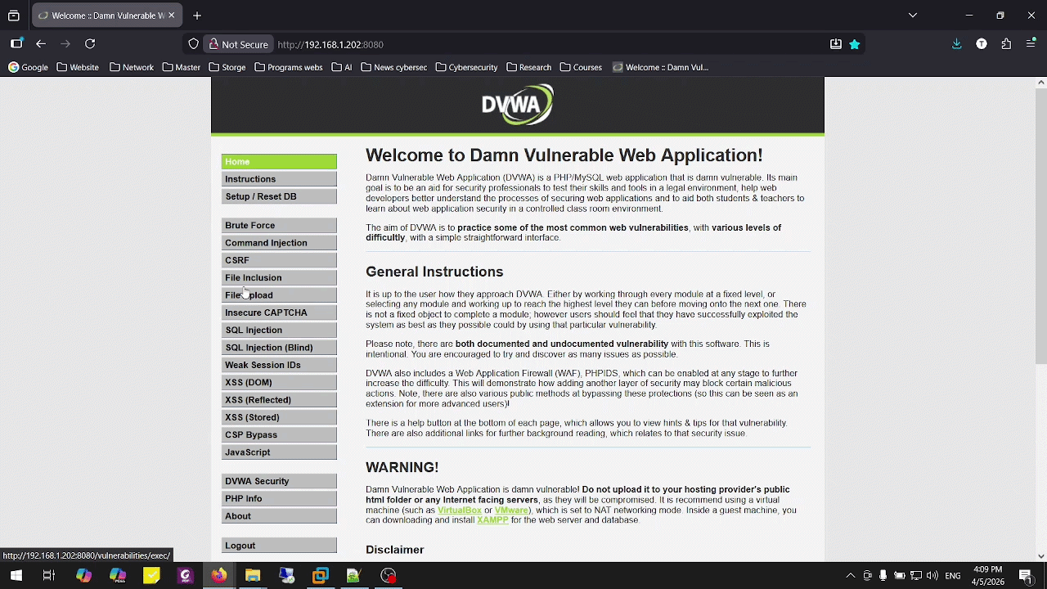
Task: Open the yellow Sticky Notes taskbar icon
Action: 151,576
